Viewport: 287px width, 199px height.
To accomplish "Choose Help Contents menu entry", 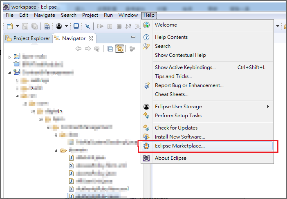I will (207, 37).
